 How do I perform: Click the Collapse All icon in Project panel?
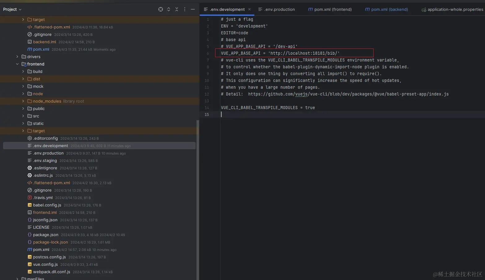pyautogui.click(x=177, y=9)
